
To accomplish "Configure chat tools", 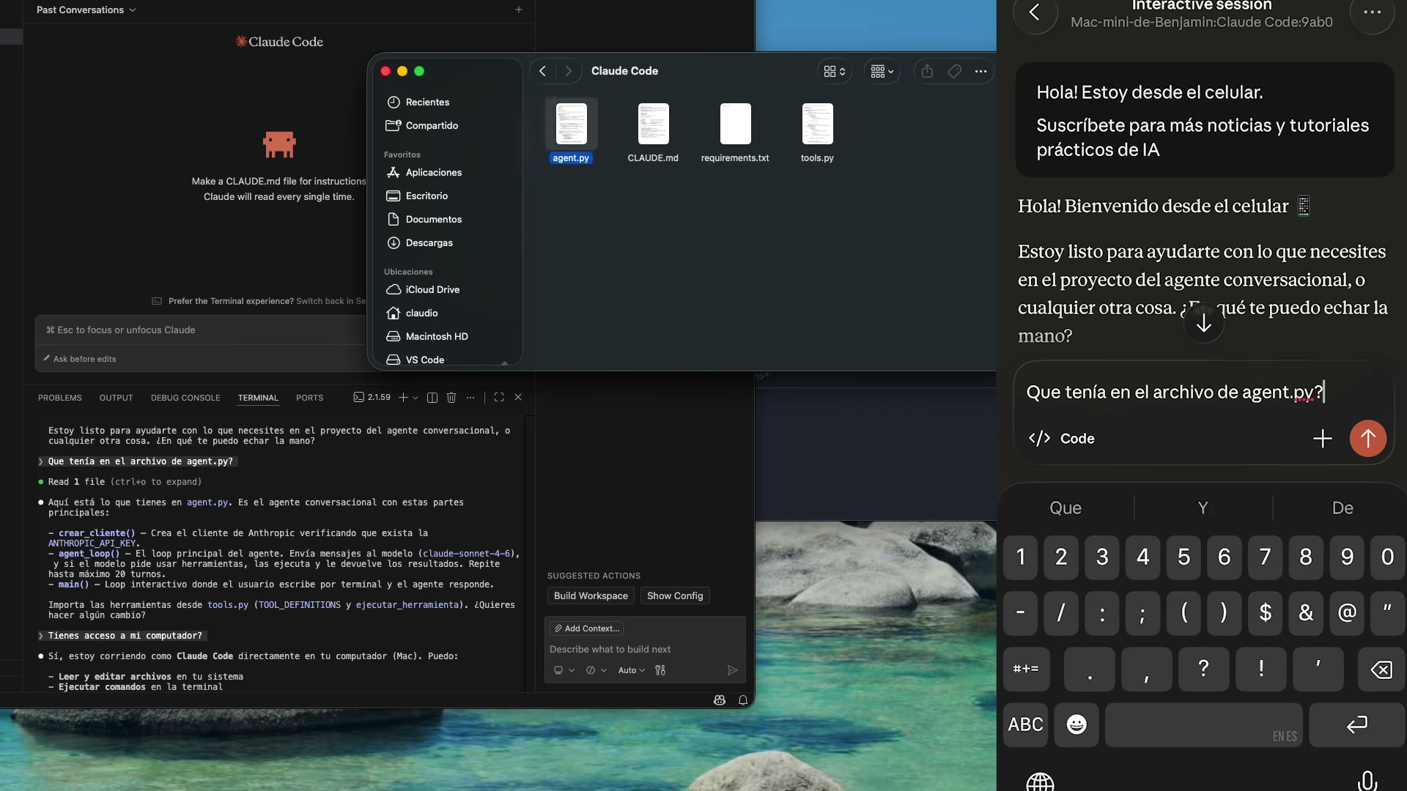I will [660, 670].
